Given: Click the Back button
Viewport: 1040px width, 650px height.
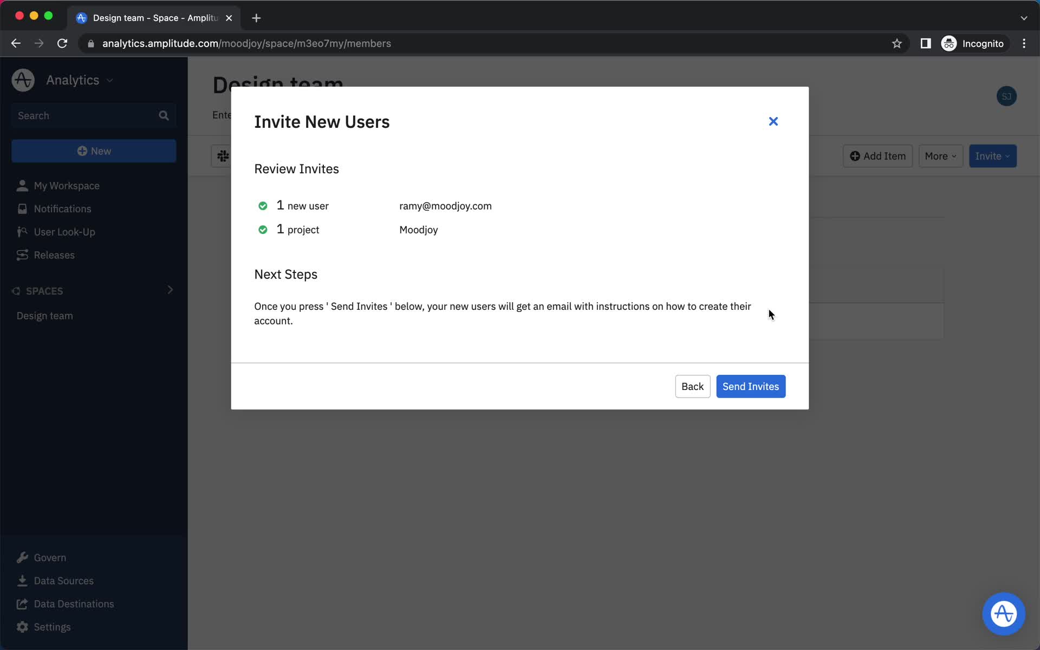Looking at the screenshot, I should [x=692, y=386].
